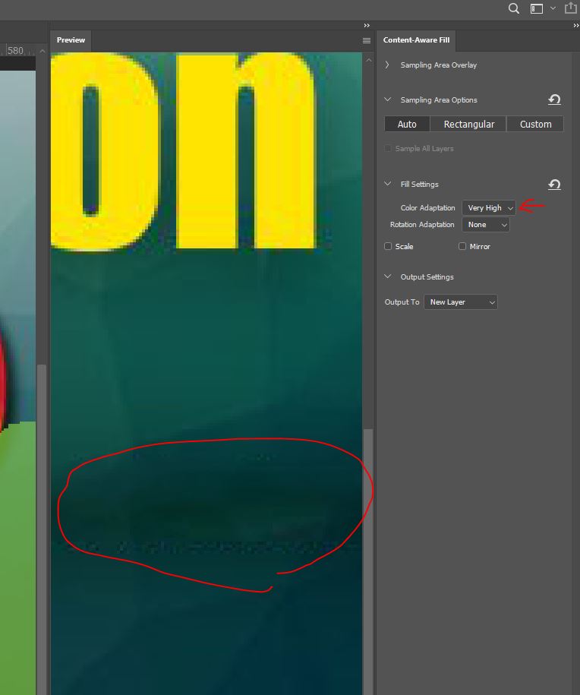Click the share icon at top right
Image resolution: width=580 pixels, height=695 pixels.
tap(571, 8)
